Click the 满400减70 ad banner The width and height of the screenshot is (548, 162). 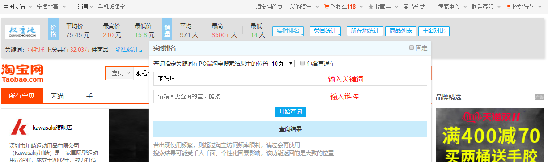click(x=491, y=135)
